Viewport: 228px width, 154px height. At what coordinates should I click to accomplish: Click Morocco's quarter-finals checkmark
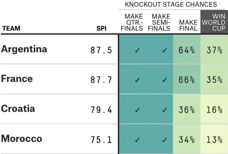137,140
